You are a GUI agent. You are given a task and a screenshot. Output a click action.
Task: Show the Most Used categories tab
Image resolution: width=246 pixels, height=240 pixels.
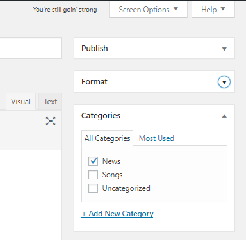coord(156,138)
